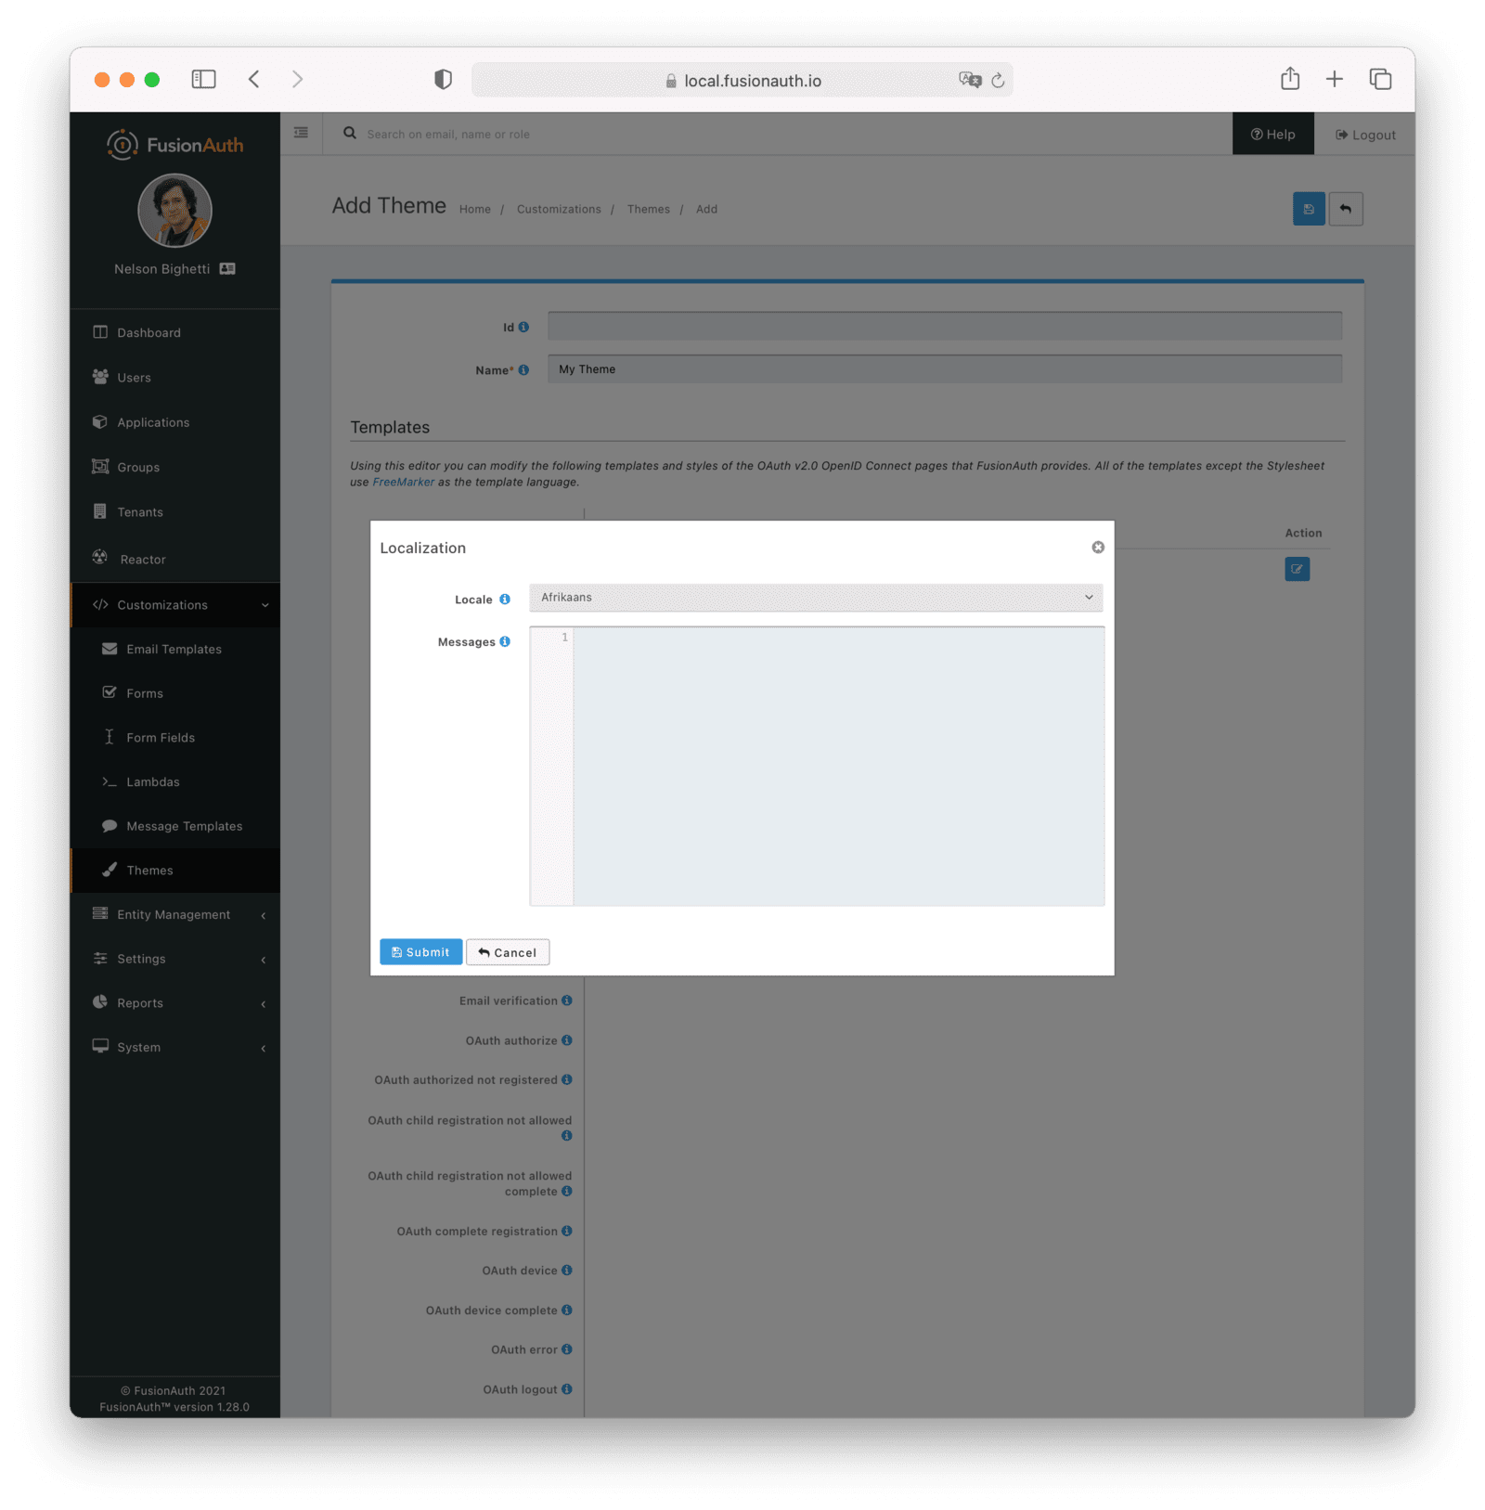Click the search magnifier icon
This screenshot has height=1510, width=1485.
[x=350, y=133]
